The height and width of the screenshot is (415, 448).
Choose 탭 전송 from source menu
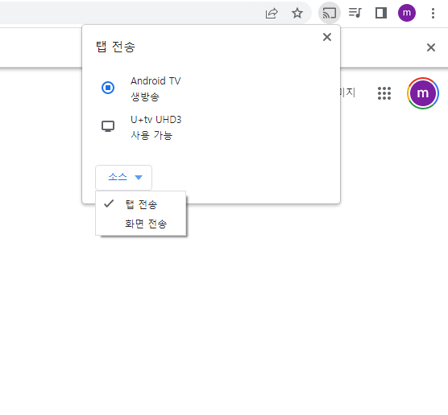click(140, 204)
